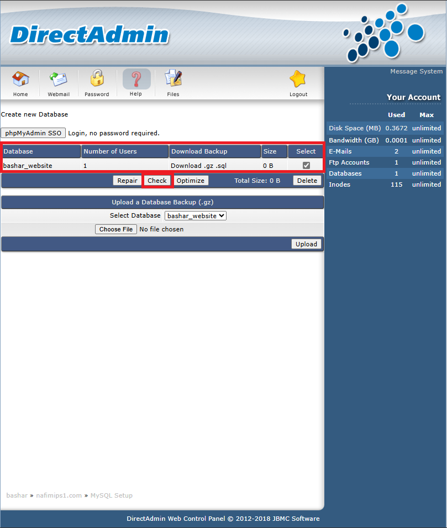Image resolution: width=447 pixels, height=528 pixels.
Task: Open the Webmail envelope icon
Action: [x=59, y=80]
